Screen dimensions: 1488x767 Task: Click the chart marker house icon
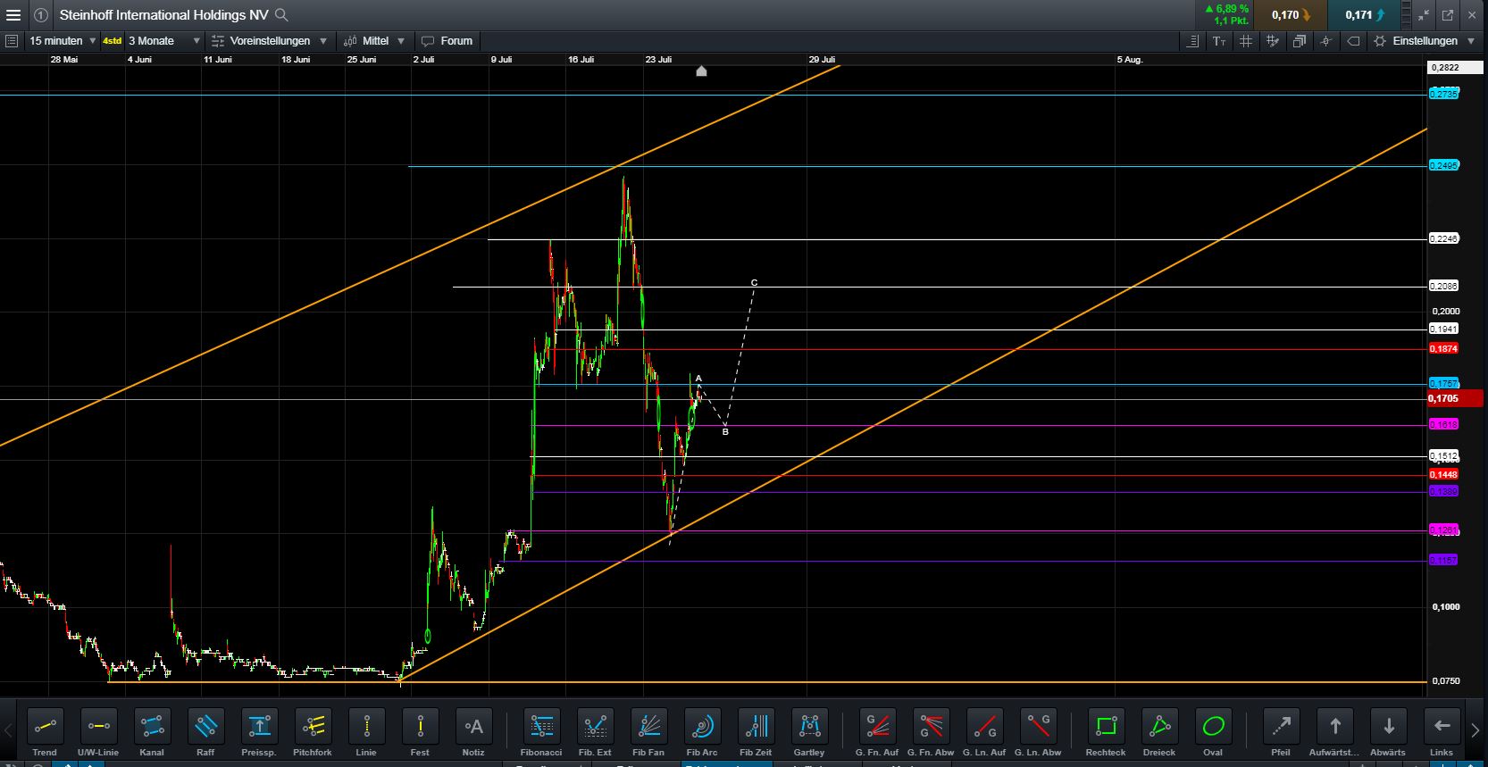click(x=701, y=71)
